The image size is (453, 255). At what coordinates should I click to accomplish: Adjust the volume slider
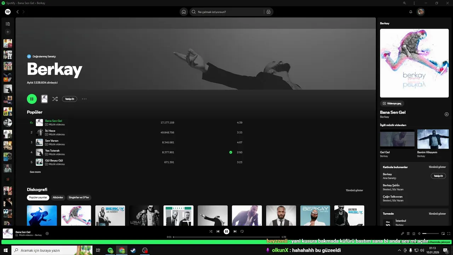point(430,233)
